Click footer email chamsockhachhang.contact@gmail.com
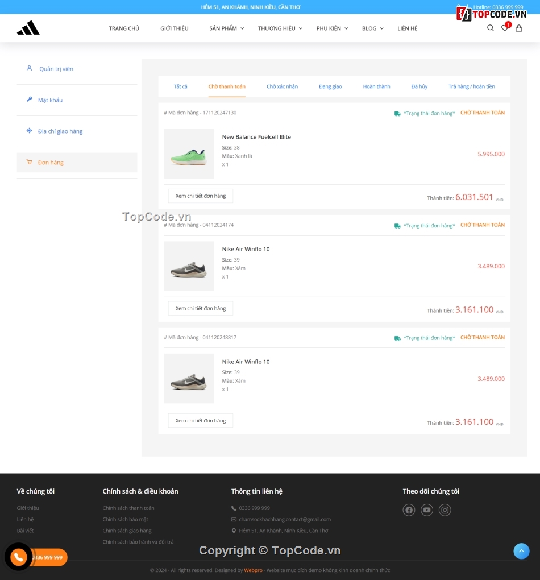 (x=285, y=519)
